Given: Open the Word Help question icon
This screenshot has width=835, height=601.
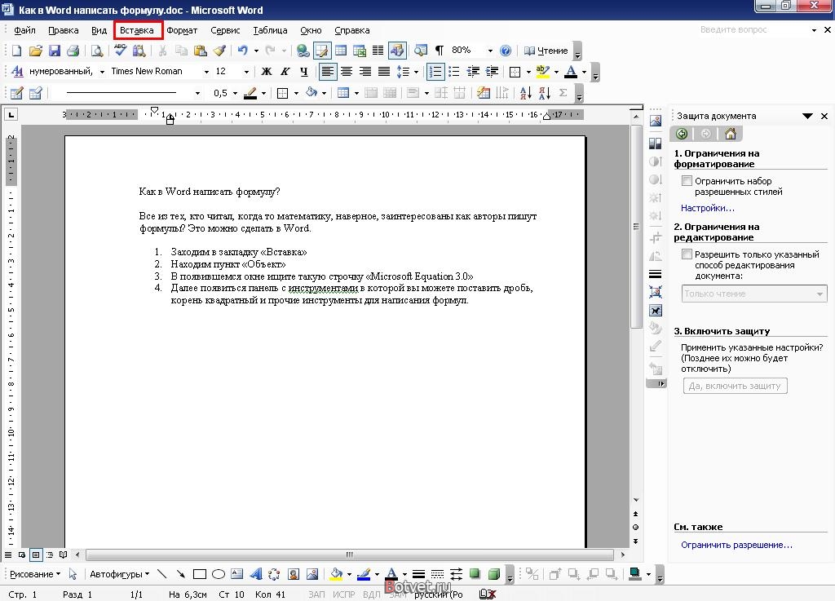Looking at the screenshot, I should point(506,51).
